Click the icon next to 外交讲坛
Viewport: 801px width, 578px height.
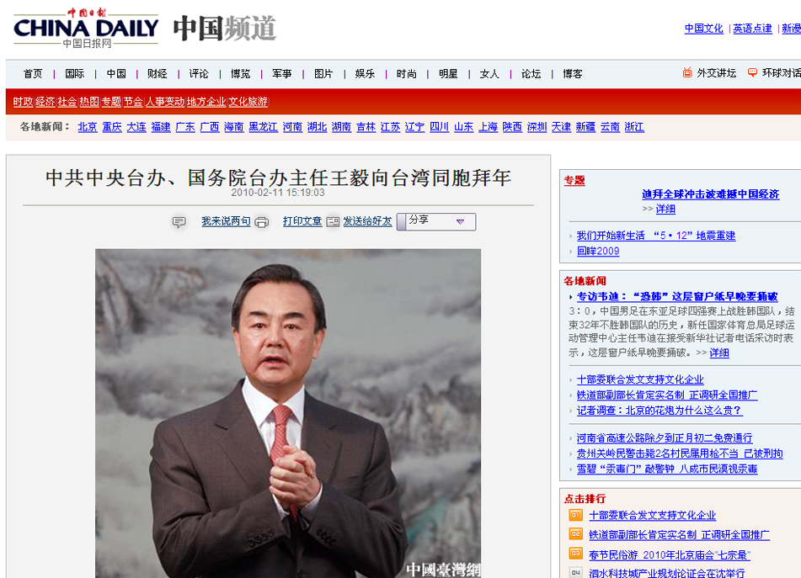coord(687,73)
